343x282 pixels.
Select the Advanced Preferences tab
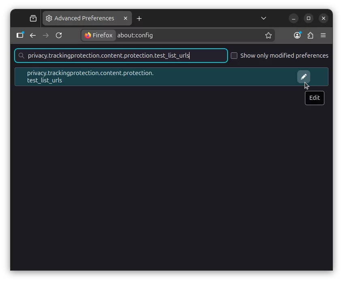84,18
